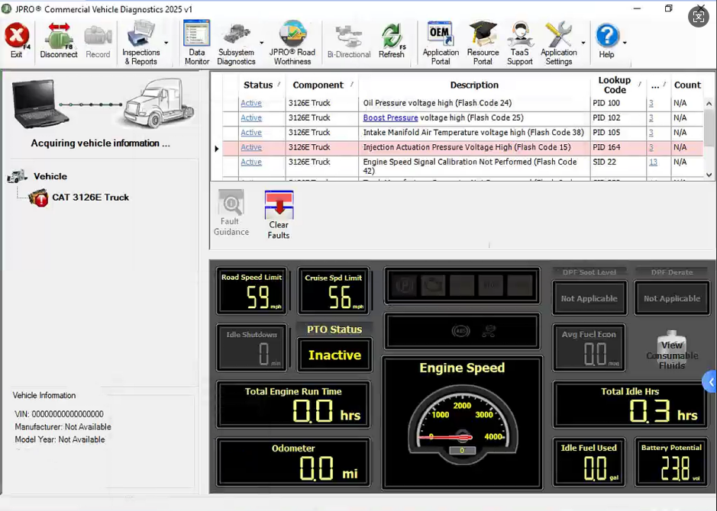Expand the Help dropdown arrow
The width and height of the screenshot is (717, 511).
(625, 43)
